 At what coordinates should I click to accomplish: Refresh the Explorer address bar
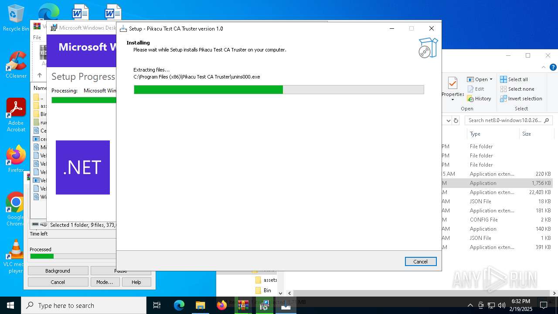(456, 120)
